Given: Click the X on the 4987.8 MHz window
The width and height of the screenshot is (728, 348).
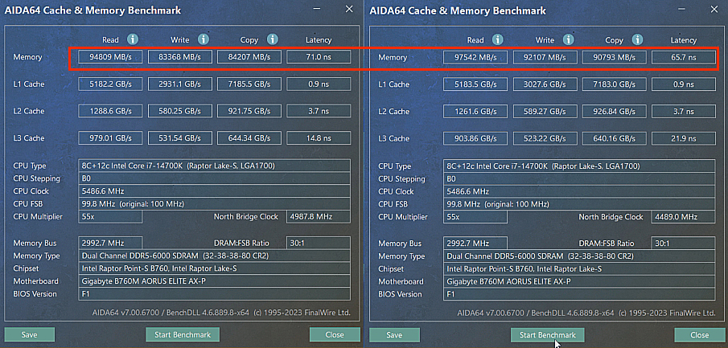Looking at the screenshot, I should [x=348, y=9].
